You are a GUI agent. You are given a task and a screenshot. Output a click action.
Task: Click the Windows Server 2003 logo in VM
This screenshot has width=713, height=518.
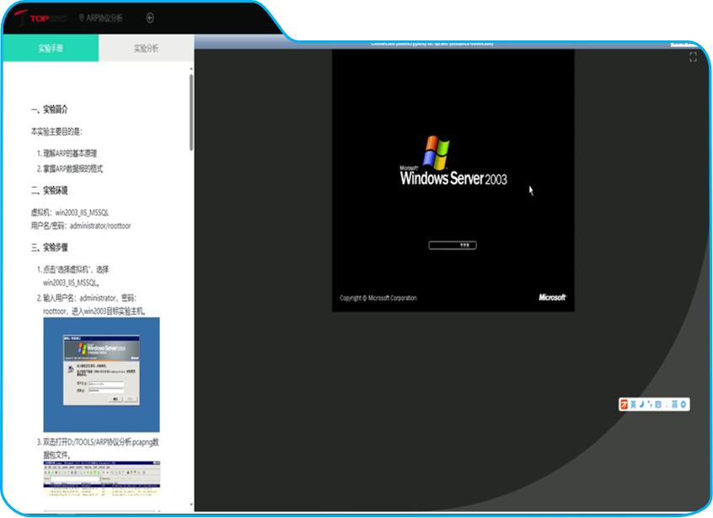pyautogui.click(x=453, y=163)
